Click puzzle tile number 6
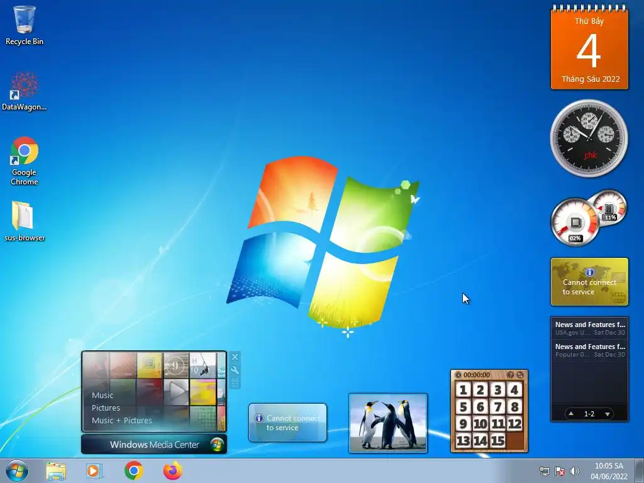Viewport: 644px width, 483px height. pyautogui.click(x=480, y=407)
